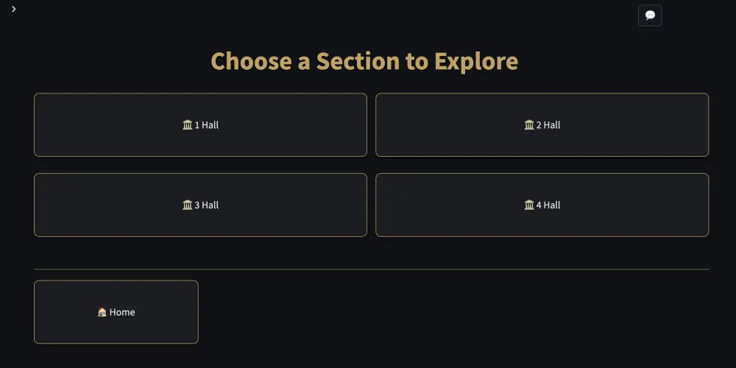Click the "4 Hall" text label
This screenshot has width=736, height=368.
coord(548,205)
